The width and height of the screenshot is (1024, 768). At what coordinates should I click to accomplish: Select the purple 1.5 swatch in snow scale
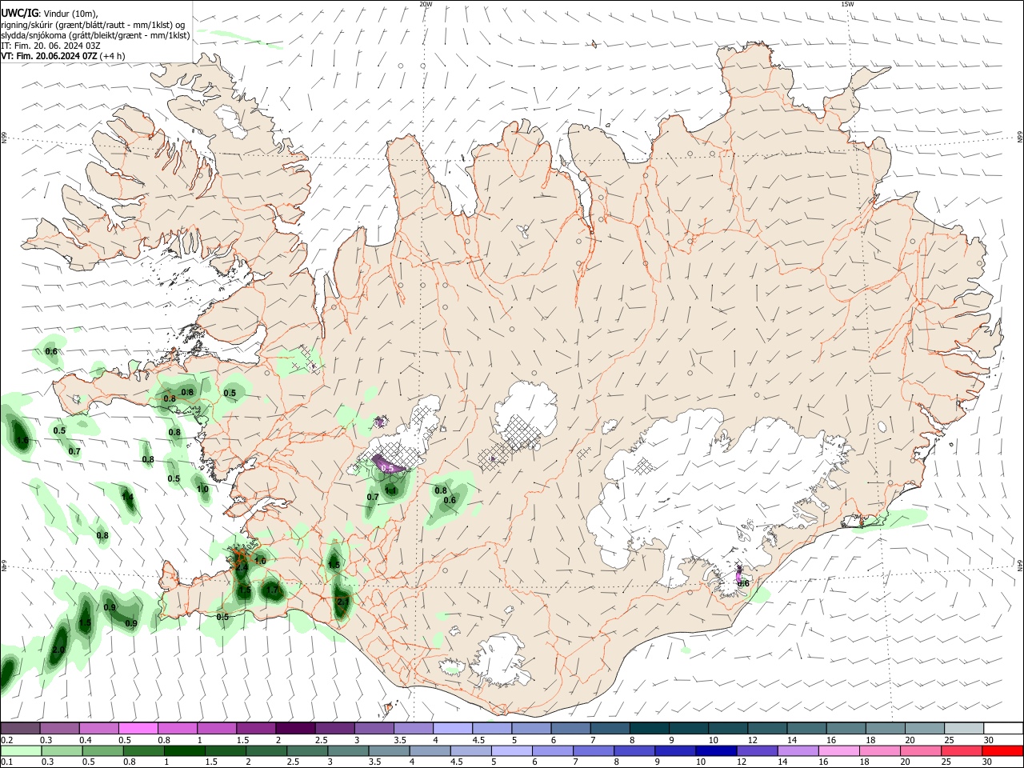click(255, 728)
